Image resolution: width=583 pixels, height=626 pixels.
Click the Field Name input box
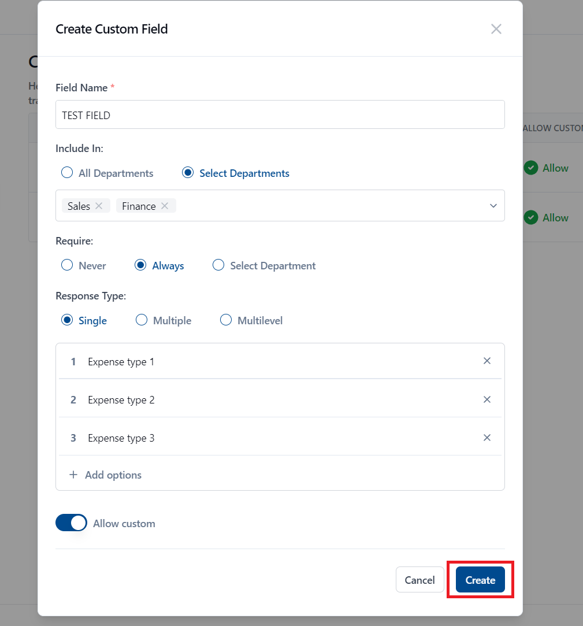tap(280, 114)
